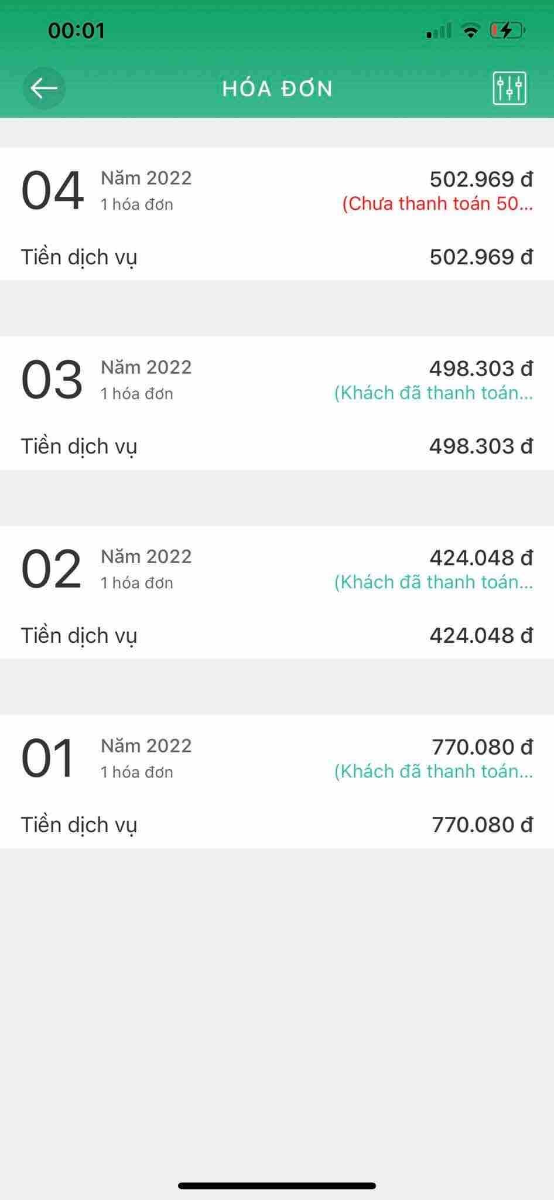Screen dimensions: 554x1200
Task: Select the 770.080 đ service fee row
Action: 277,825
